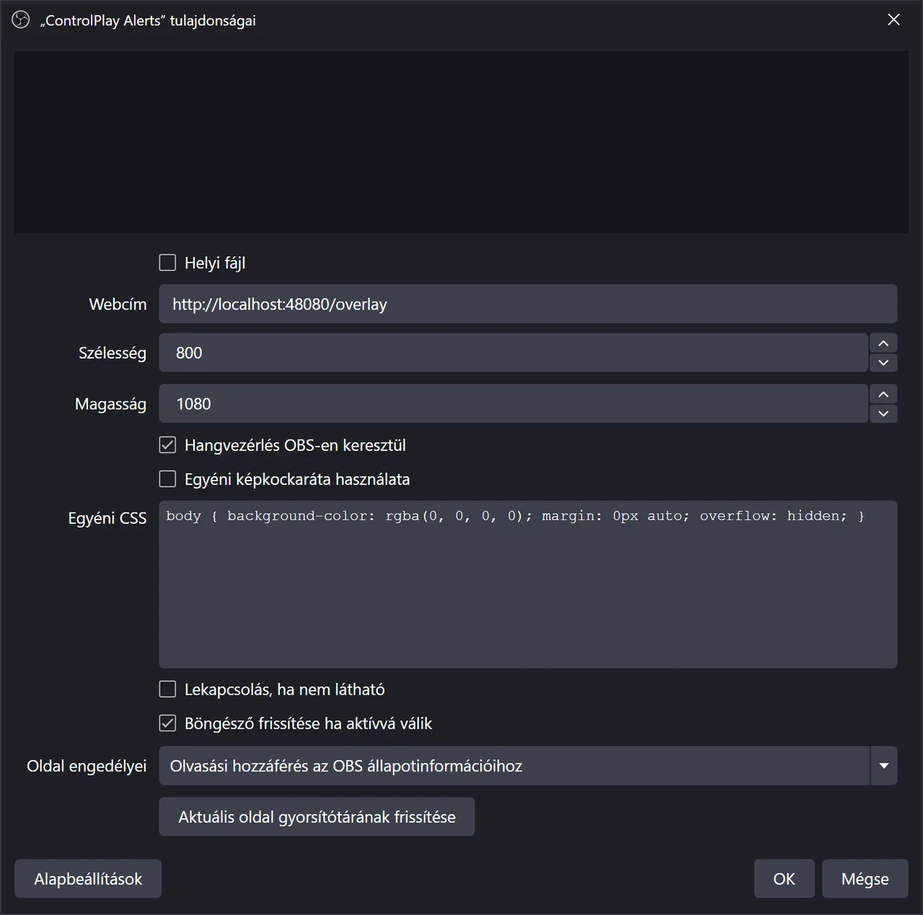
Task: Click the Alapbeállítások button
Action: (x=88, y=879)
